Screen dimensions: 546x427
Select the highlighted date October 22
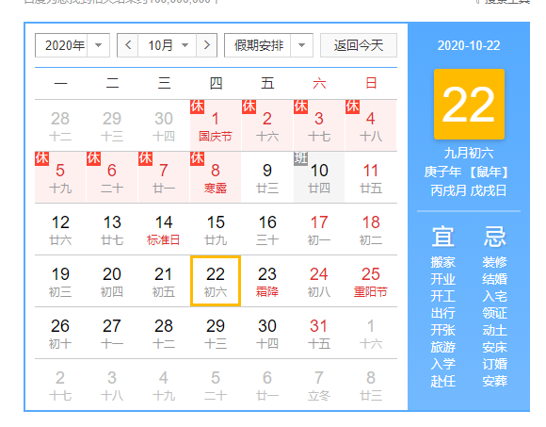[x=216, y=281]
